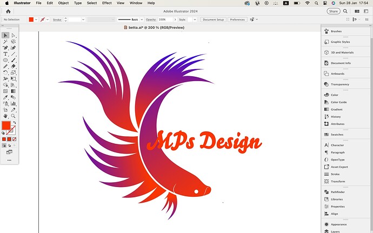The image size is (373, 233).
Task: Activate the Hand tool
Action: pos(5,116)
